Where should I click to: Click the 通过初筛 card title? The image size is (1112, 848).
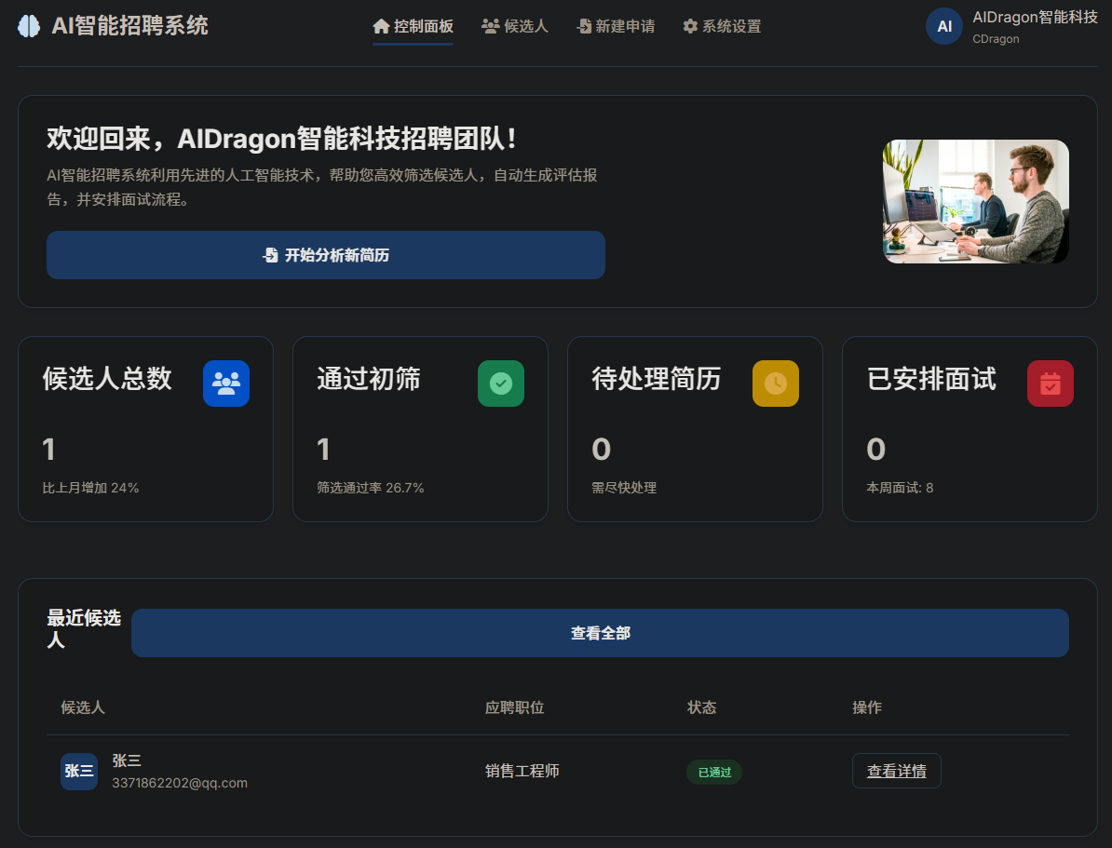(x=369, y=379)
